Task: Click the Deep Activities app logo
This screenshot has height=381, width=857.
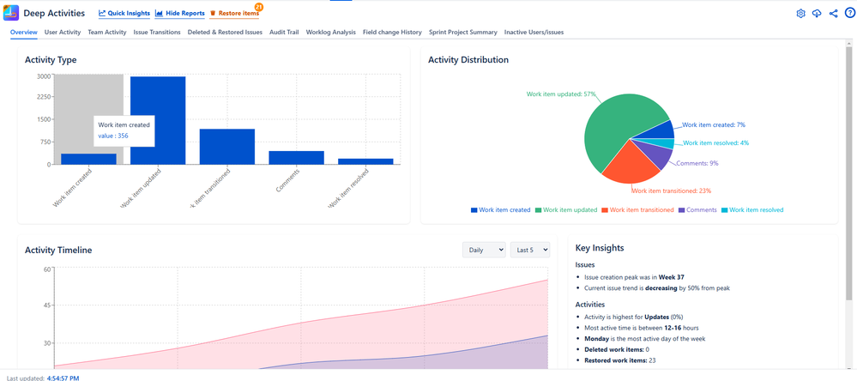Action: [12, 13]
